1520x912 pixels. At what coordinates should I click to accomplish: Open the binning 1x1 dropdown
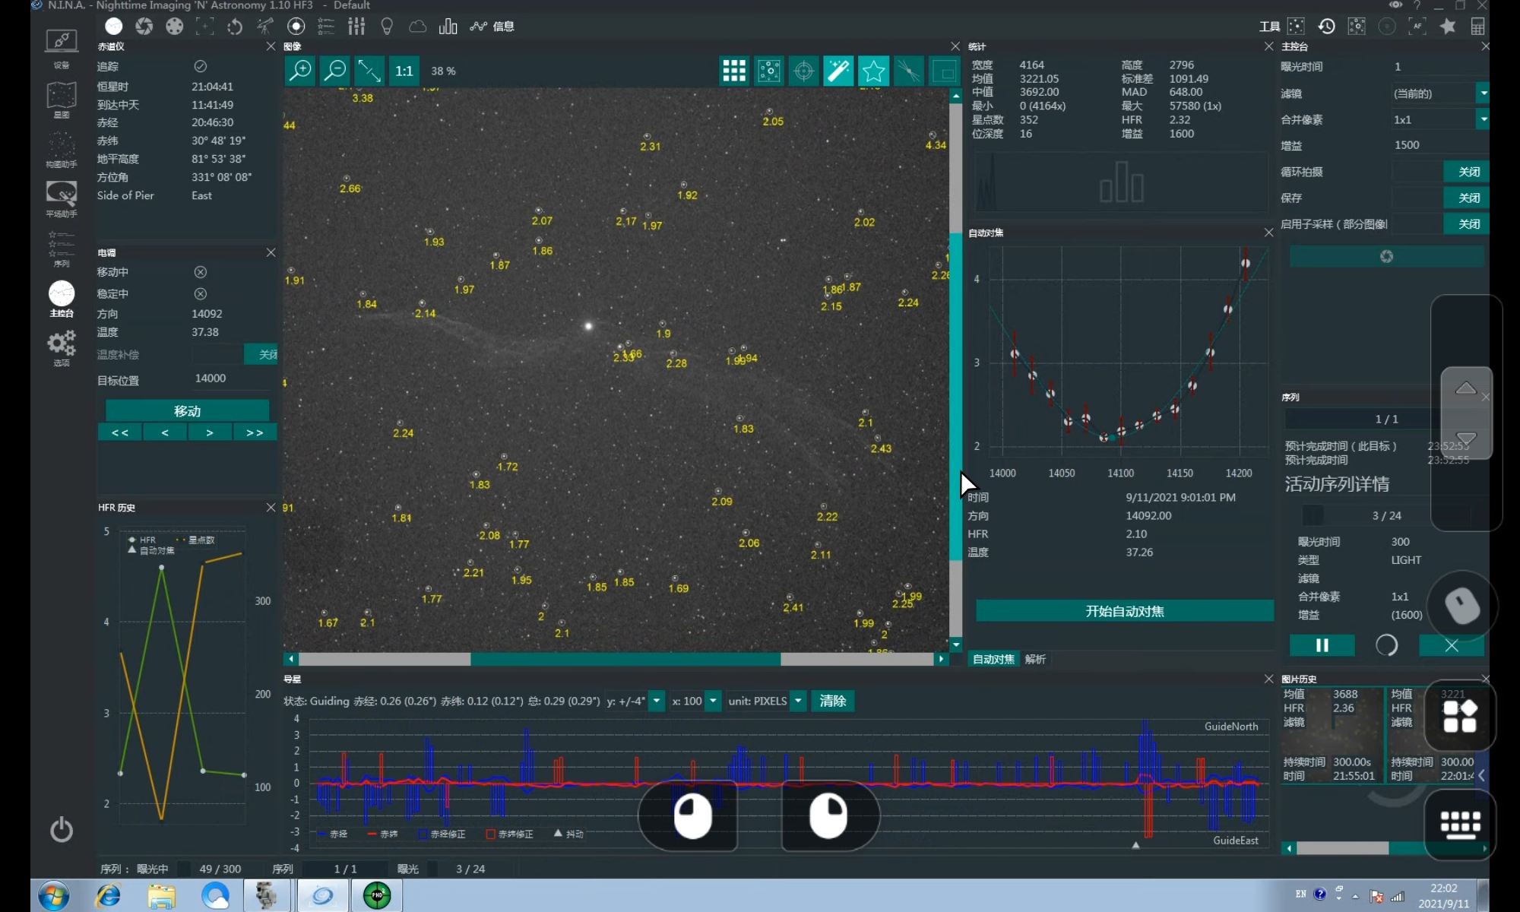pyautogui.click(x=1482, y=119)
